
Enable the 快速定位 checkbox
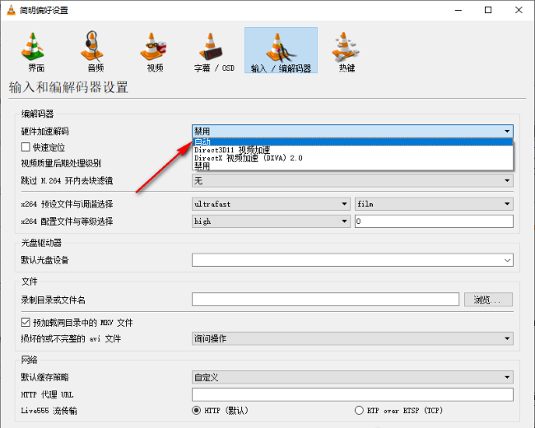pos(26,147)
